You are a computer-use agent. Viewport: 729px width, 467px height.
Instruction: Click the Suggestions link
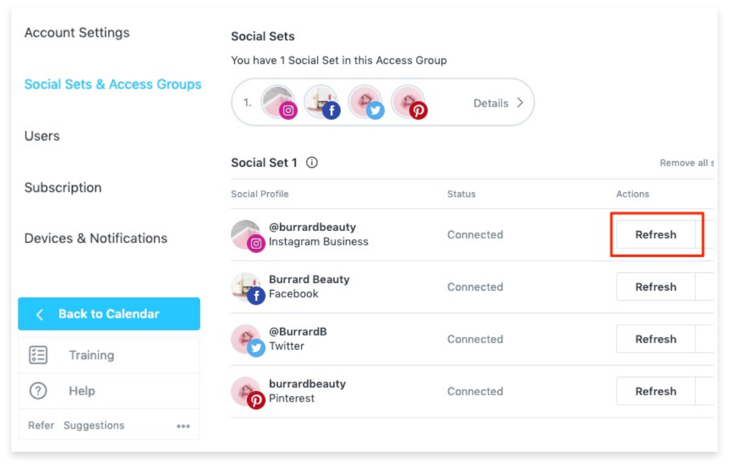pos(94,425)
